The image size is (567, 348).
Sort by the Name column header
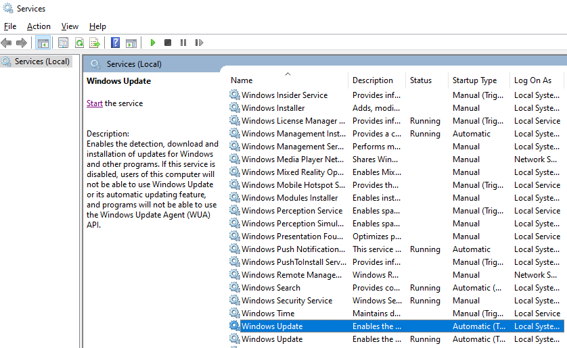pos(242,80)
